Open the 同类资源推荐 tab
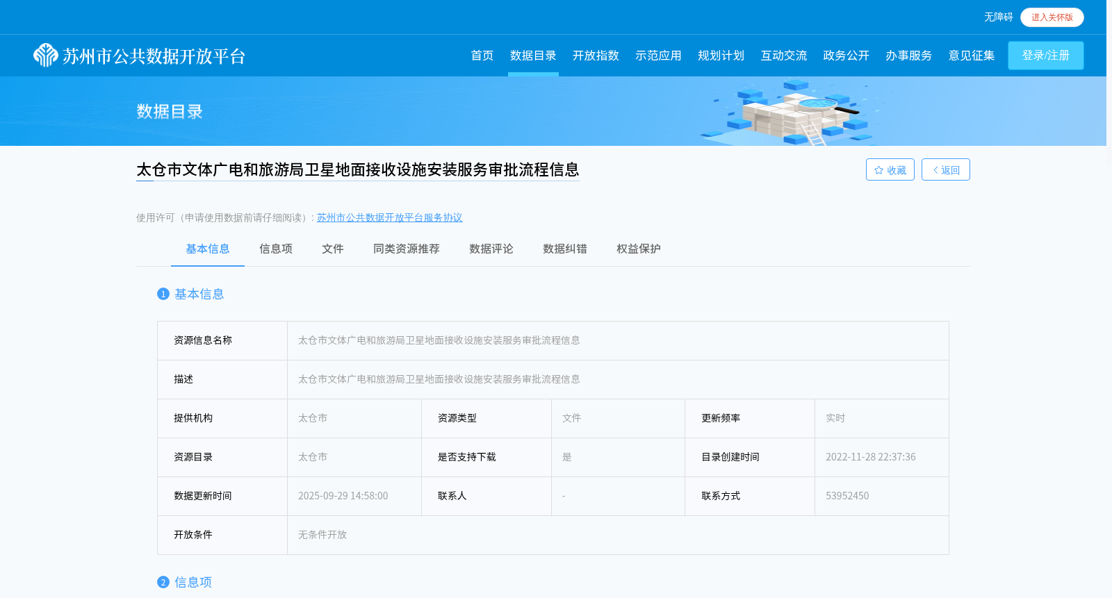The height and width of the screenshot is (598, 1112). click(407, 249)
